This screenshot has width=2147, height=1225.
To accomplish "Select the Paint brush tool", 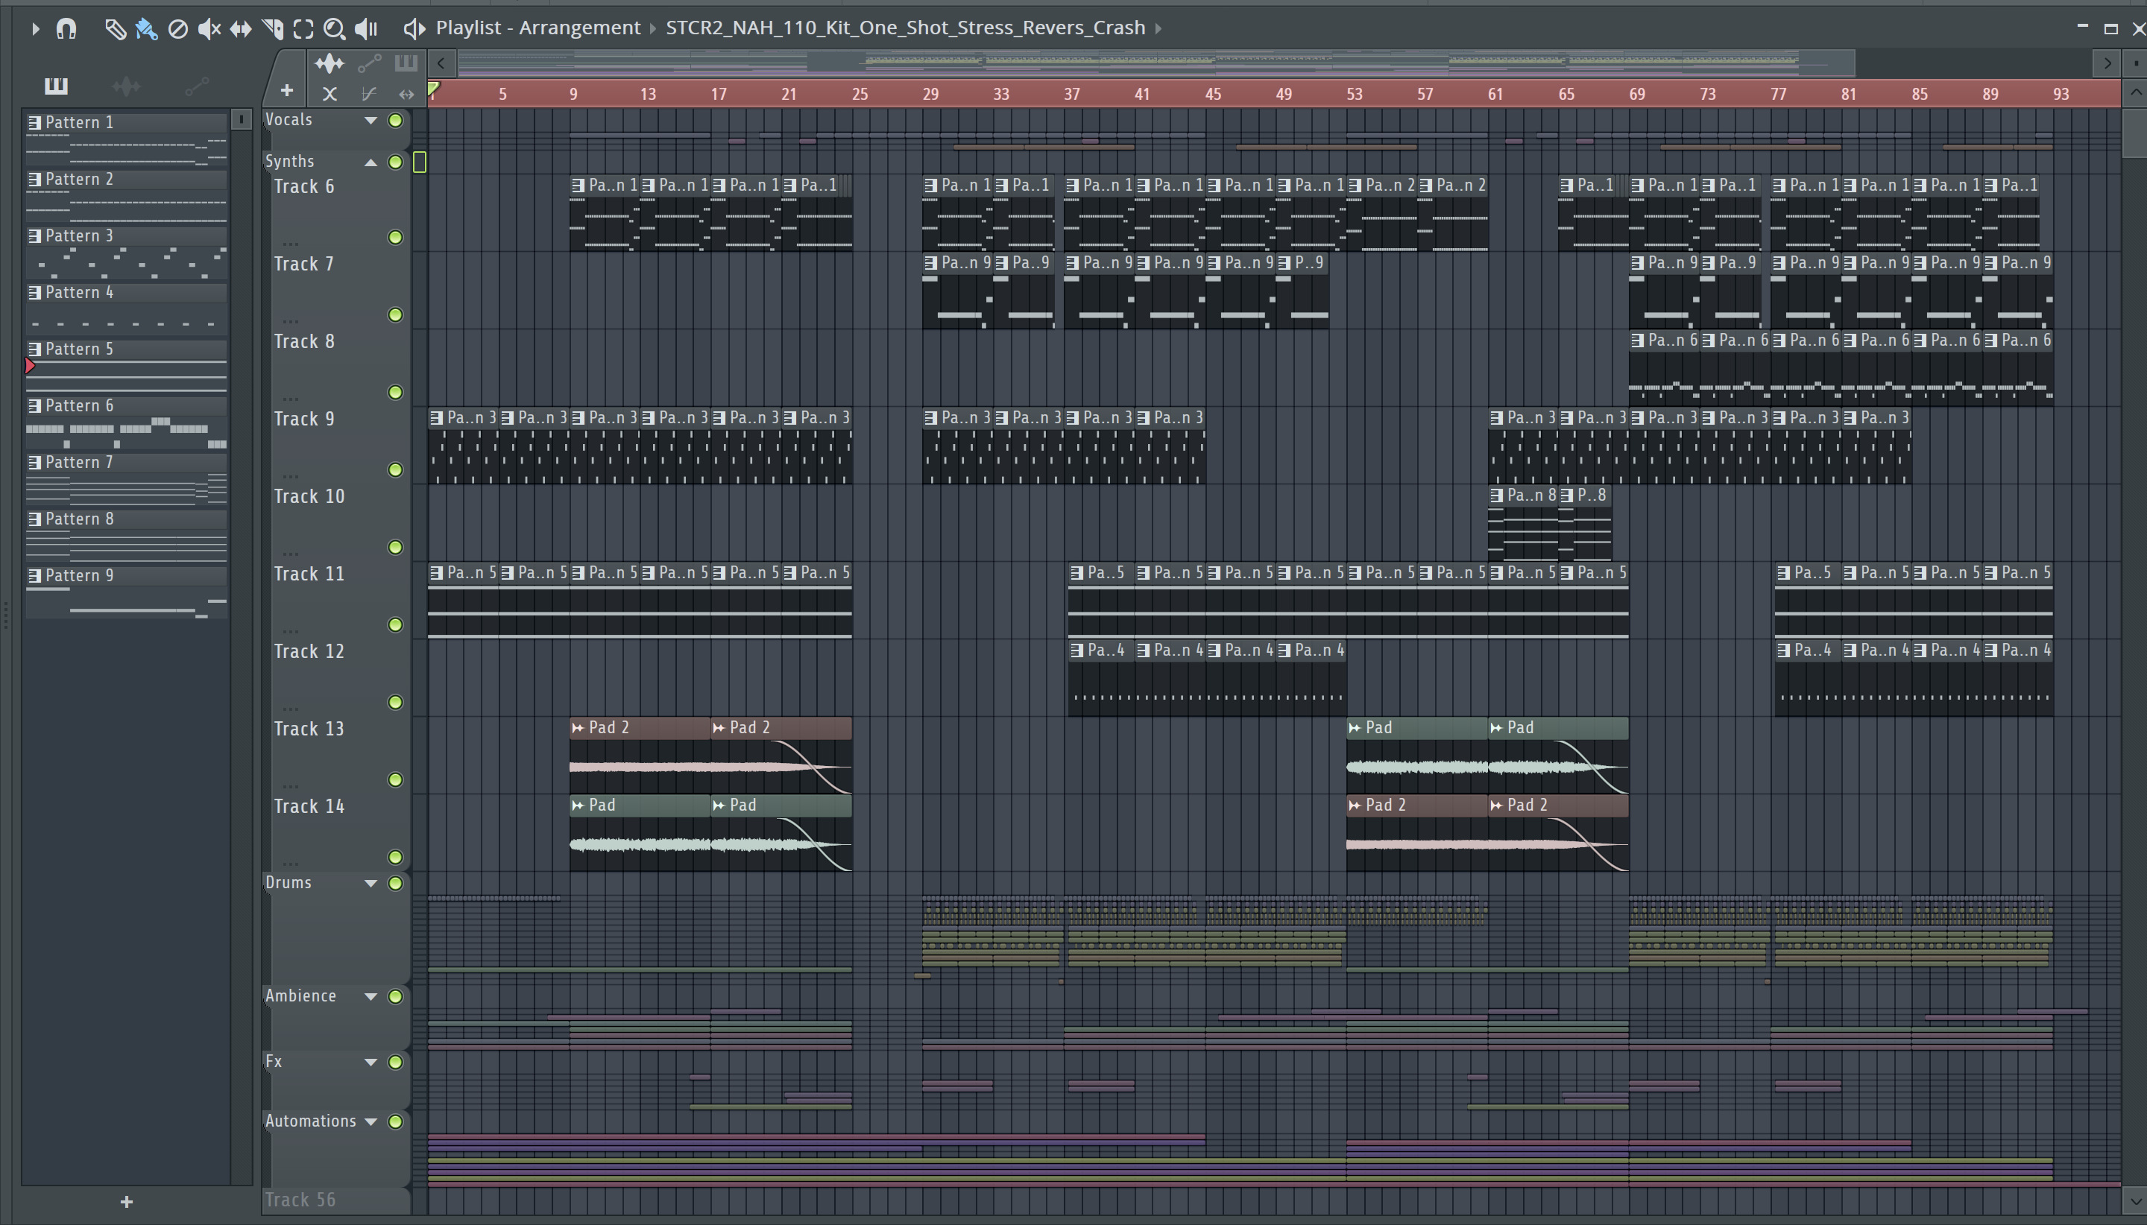I will 146,30.
